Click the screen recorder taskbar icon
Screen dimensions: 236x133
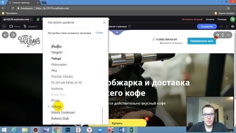point(36,130)
